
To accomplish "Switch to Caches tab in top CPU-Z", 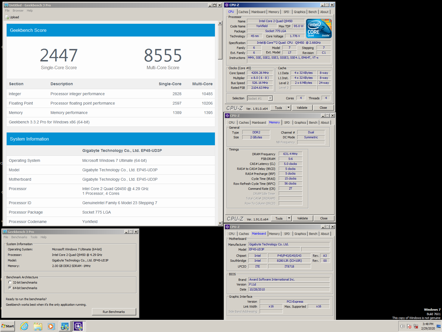I will tap(243, 12).
